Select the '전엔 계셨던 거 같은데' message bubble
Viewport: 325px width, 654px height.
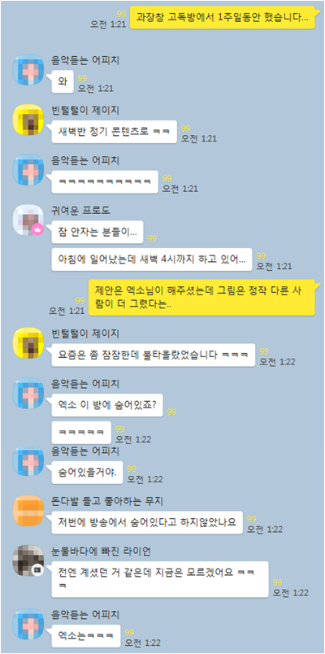point(158,579)
